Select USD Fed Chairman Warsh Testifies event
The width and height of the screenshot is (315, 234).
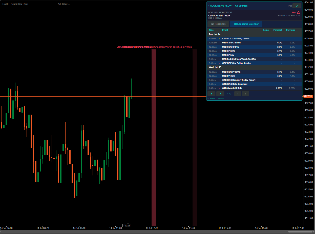click(254, 59)
